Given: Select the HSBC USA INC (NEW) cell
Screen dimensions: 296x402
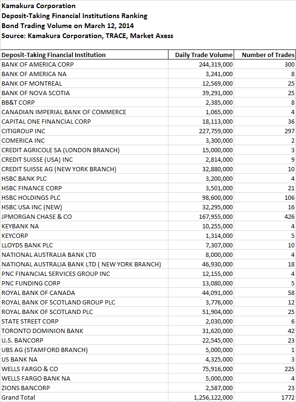Looking at the screenshot, I should [84, 207].
